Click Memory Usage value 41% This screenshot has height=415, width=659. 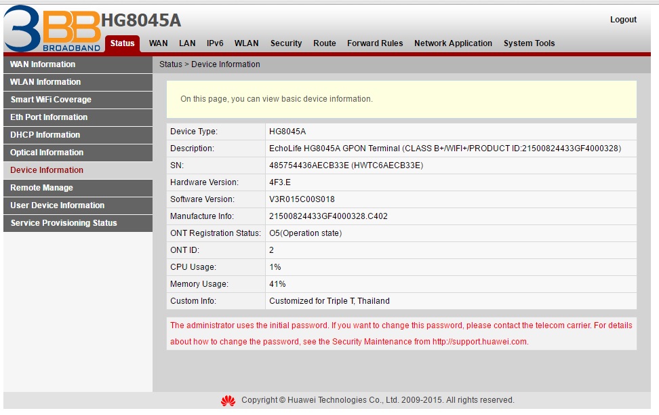click(277, 284)
